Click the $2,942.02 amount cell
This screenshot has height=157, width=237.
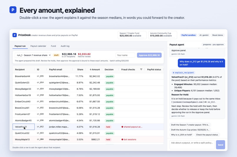tap(95, 76)
